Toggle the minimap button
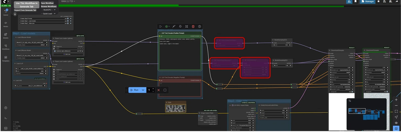Image resolution: width=401 pixels, height=132 pixels. [396, 128]
